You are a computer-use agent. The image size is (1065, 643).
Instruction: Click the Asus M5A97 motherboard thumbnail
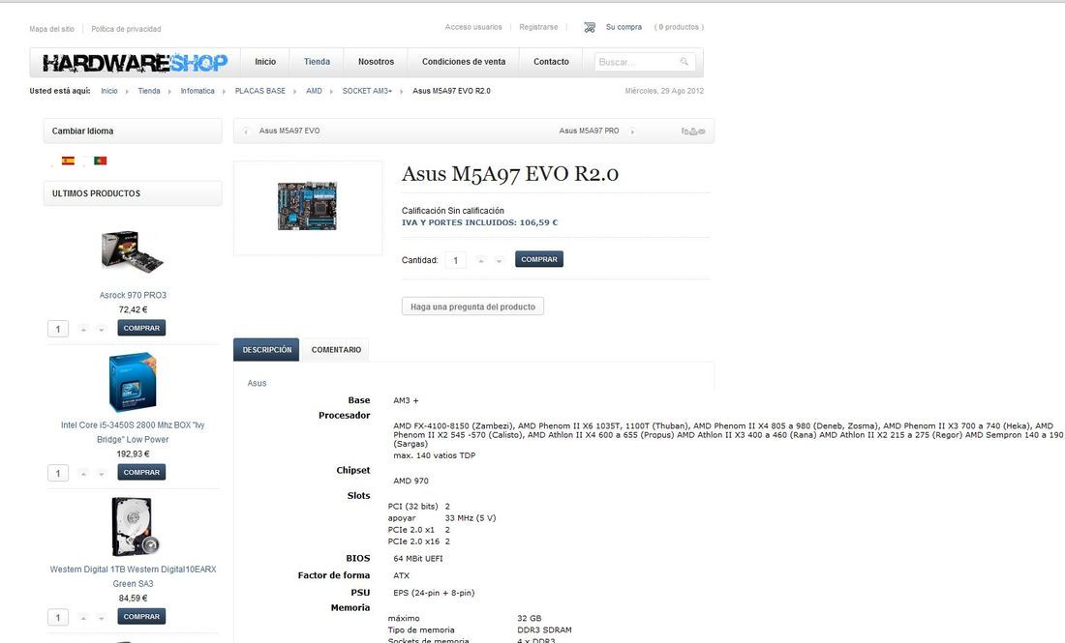tap(307, 206)
